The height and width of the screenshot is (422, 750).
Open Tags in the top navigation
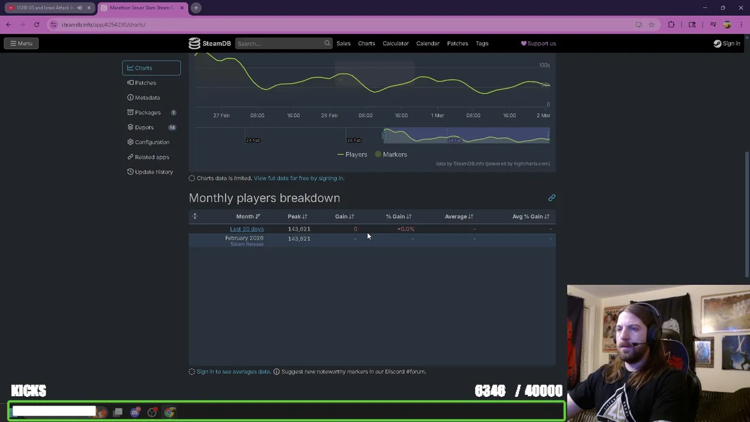(x=482, y=43)
